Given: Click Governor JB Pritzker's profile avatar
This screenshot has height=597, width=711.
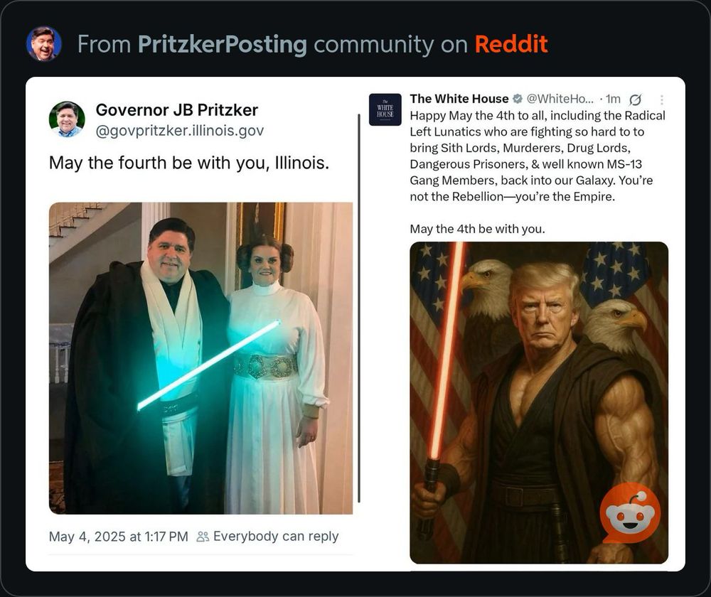Looking at the screenshot, I should 67,119.
